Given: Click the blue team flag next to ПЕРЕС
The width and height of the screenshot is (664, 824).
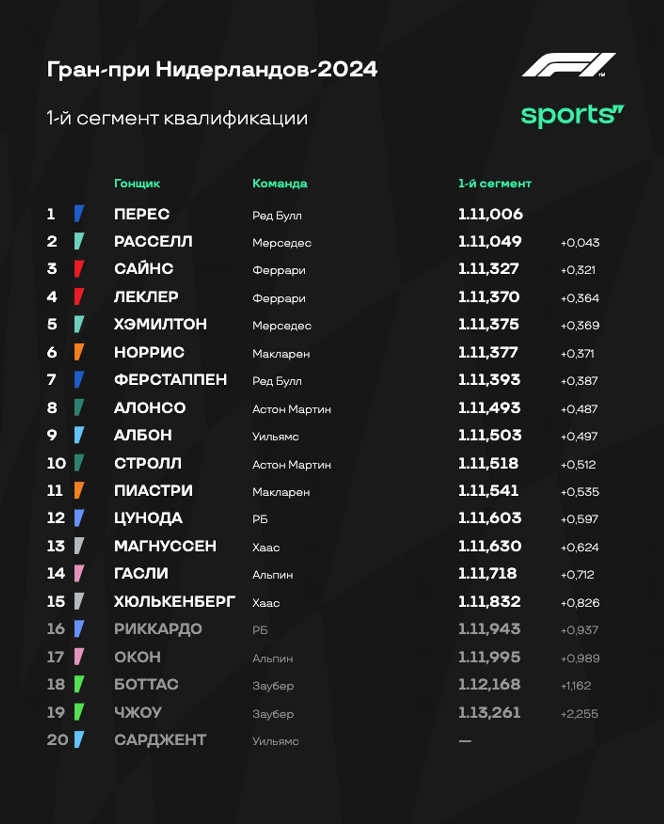Looking at the screenshot, I should click(x=79, y=213).
